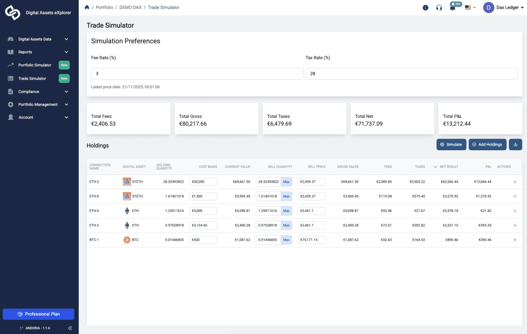The width and height of the screenshot is (527, 334).
Task: Click Max for the BTC sell quantity
Action: pos(287,240)
